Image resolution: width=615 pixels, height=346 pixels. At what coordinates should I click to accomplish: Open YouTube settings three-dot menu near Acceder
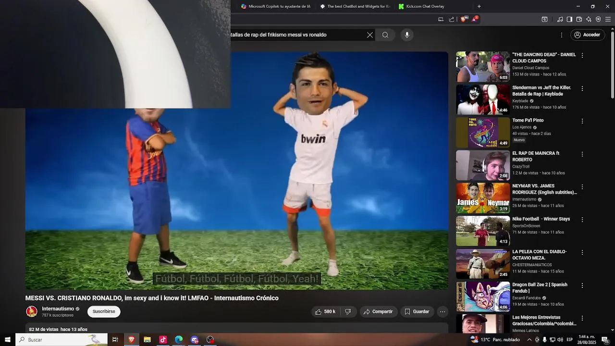561,35
